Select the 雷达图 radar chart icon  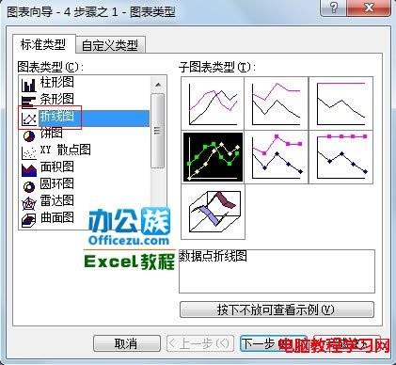coord(29,203)
